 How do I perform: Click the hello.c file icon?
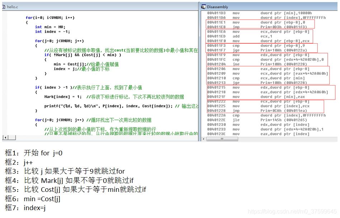coord(4,7)
